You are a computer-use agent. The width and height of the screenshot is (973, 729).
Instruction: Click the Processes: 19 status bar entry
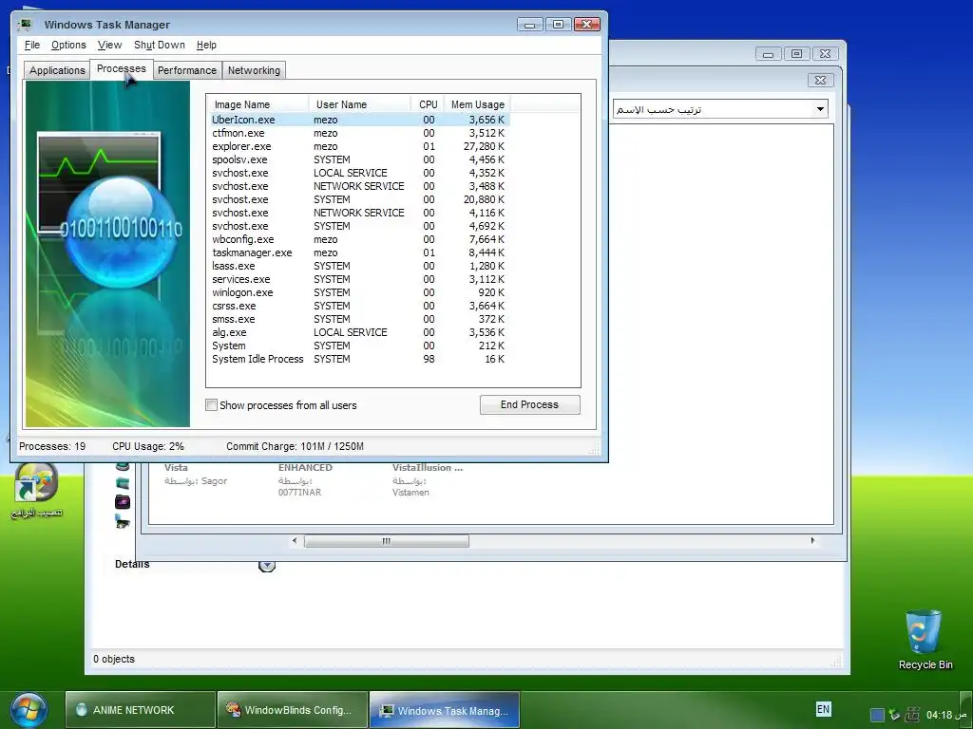coord(52,446)
